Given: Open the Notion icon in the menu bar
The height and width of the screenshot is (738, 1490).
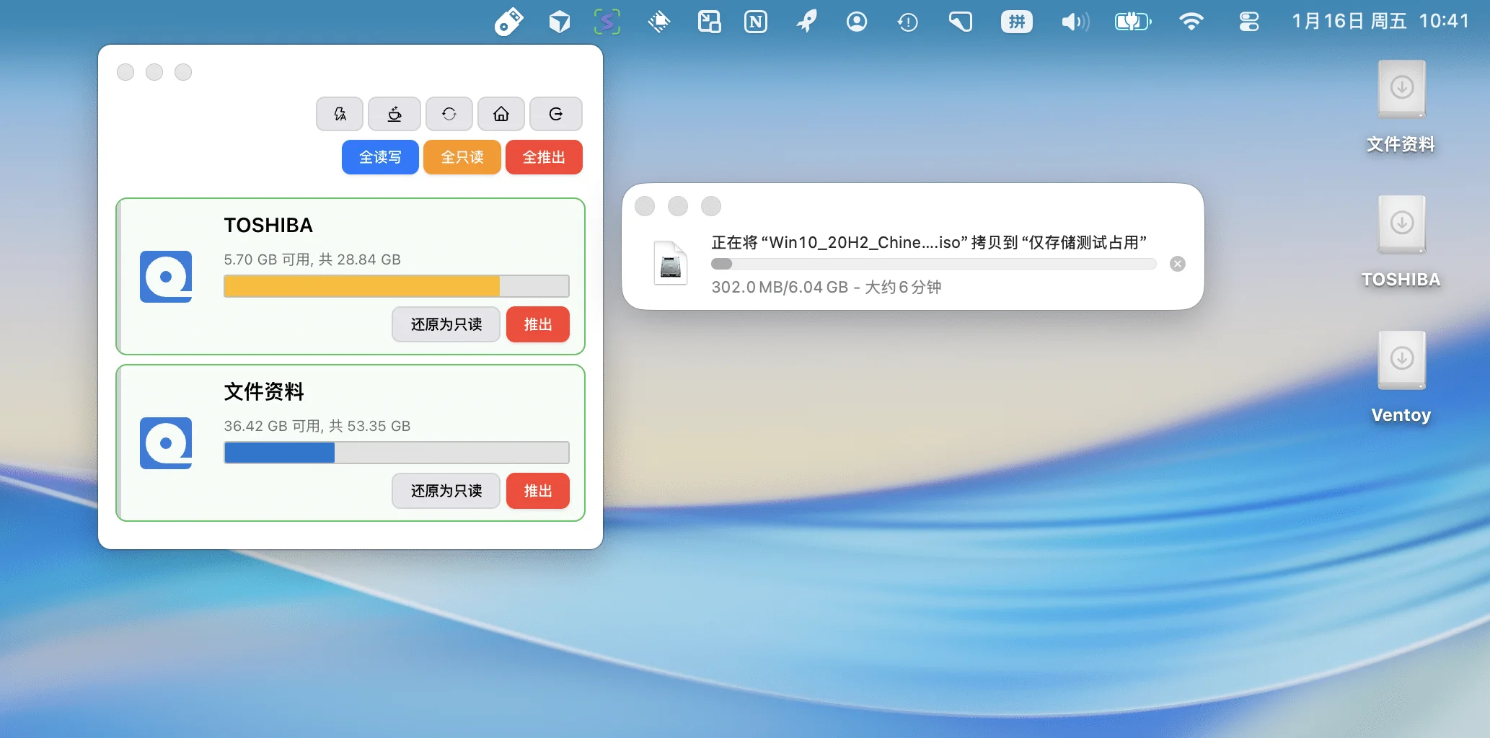Looking at the screenshot, I should pos(755,21).
